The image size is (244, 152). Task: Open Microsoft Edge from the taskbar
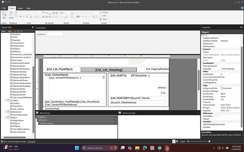tap(145, 148)
